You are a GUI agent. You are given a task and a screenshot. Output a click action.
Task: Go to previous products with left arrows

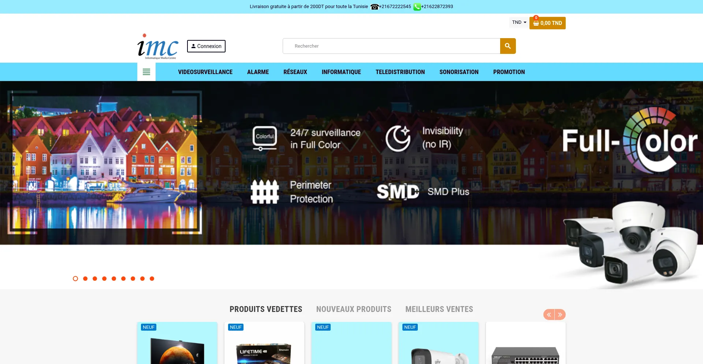click(x=549, y=315)
